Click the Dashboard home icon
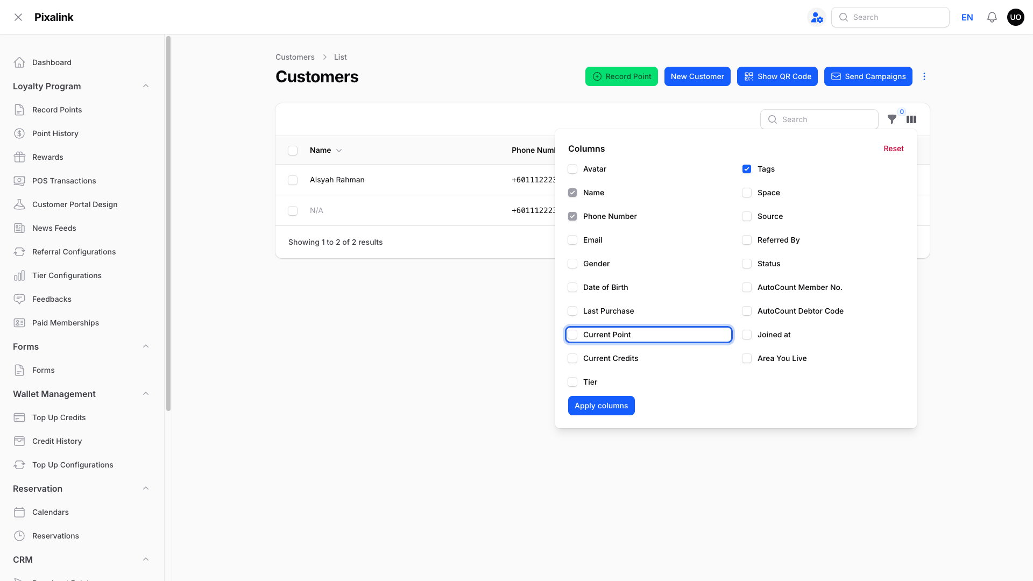This screenshot has height=581, width=1033. pyautogui.click(x=19, y=62)
